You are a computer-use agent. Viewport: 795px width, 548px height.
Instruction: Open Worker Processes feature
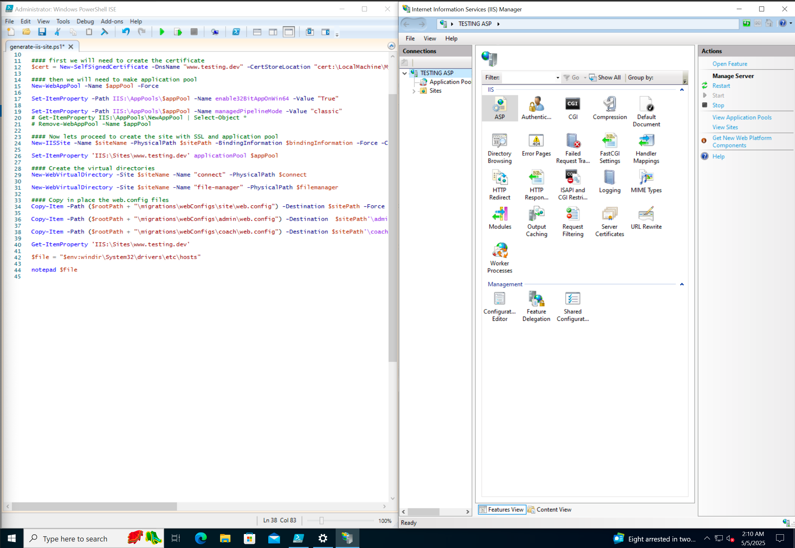coord(500,258)
